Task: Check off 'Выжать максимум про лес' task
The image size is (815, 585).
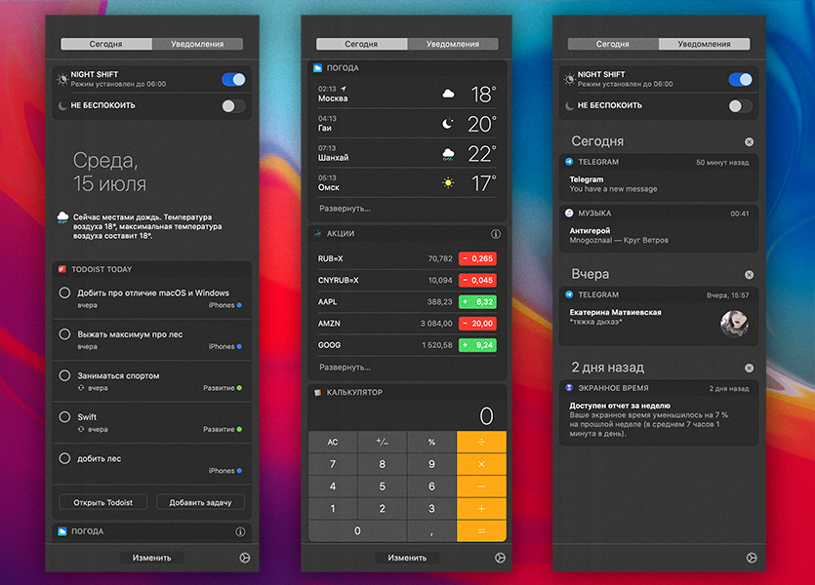Action: point(64,334)
